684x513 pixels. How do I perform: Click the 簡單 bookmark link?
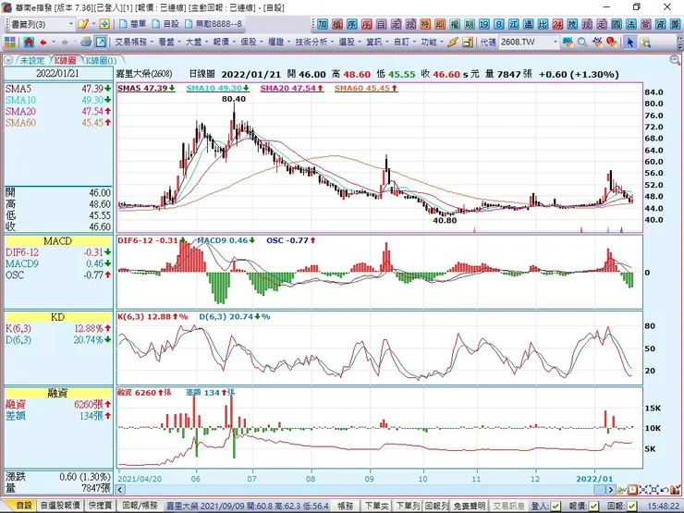133,24
